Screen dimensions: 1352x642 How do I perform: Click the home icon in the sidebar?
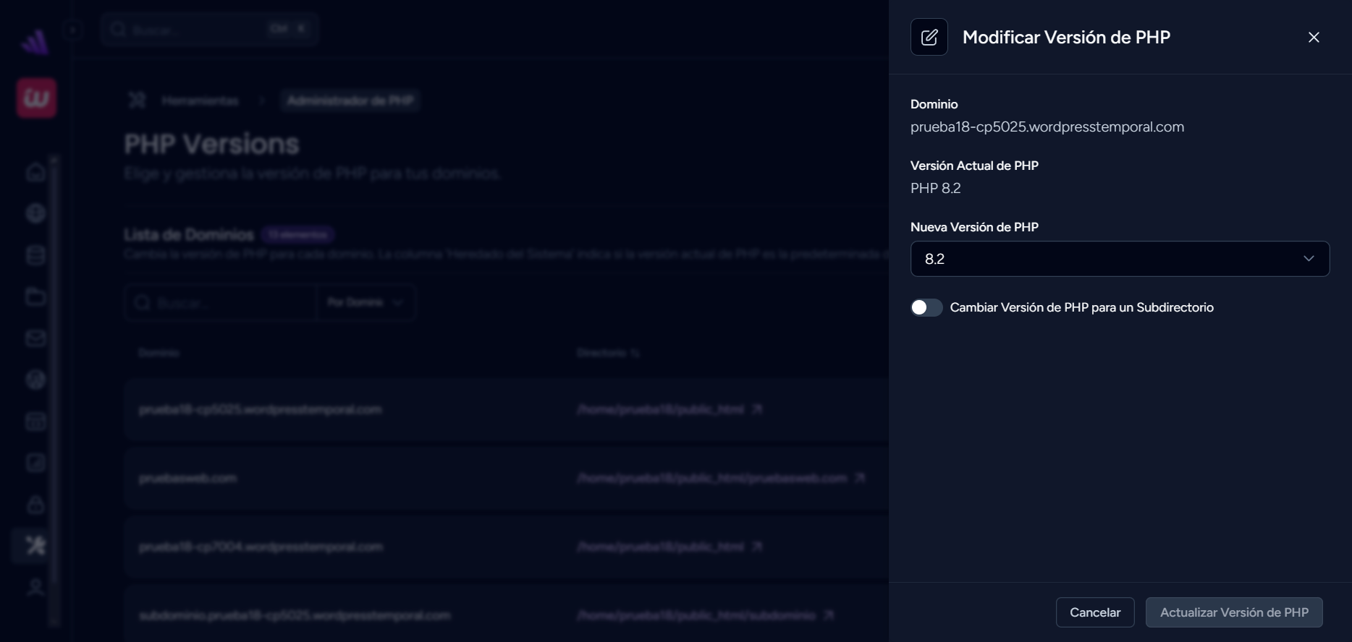[x=35, y=172]
